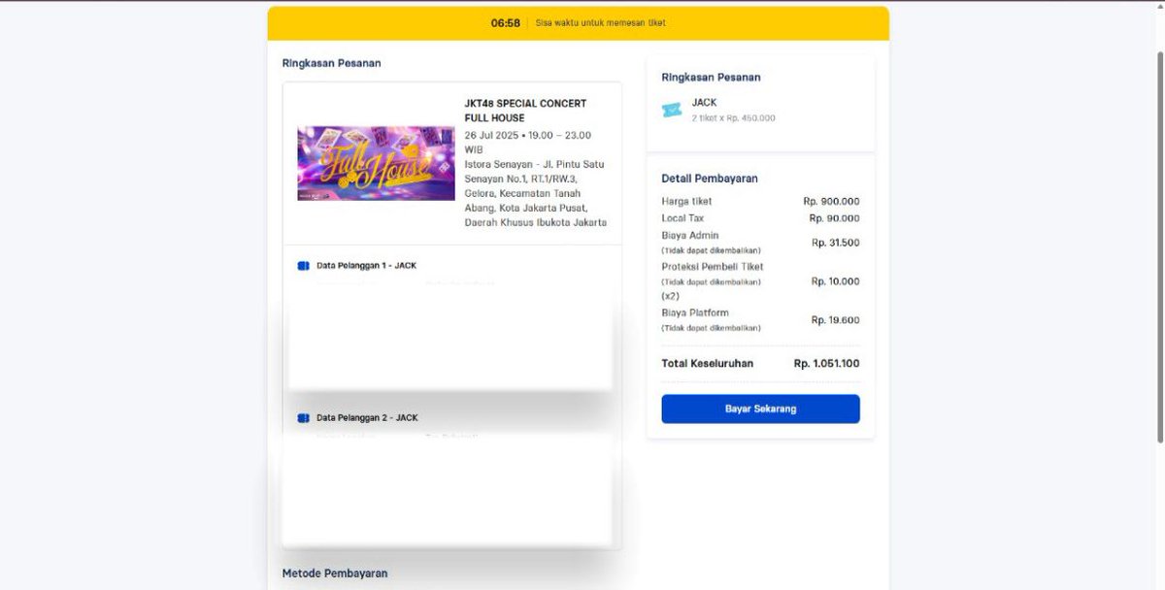Select the 06:58 countdown timer text
This screenshot has height=590, width=1165.
[x=505, y=23]
